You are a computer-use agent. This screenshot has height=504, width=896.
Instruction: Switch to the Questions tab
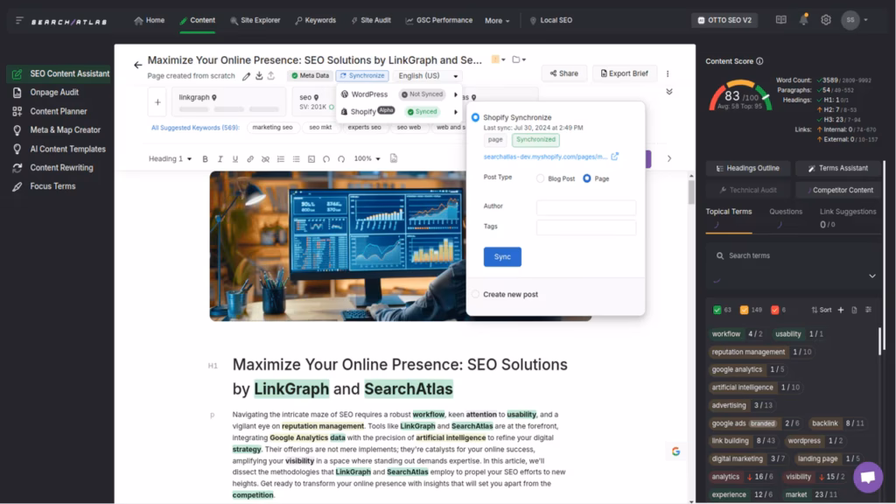[x=785, y=212]
